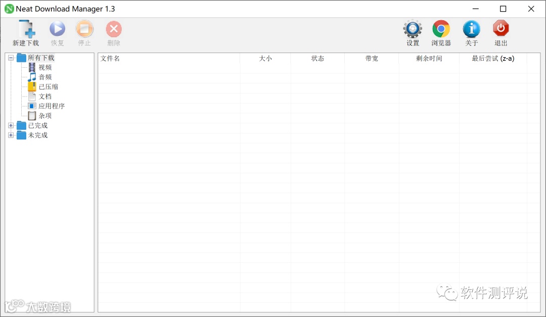Click the yellow archive icon for 已压缩

point(32,86)
